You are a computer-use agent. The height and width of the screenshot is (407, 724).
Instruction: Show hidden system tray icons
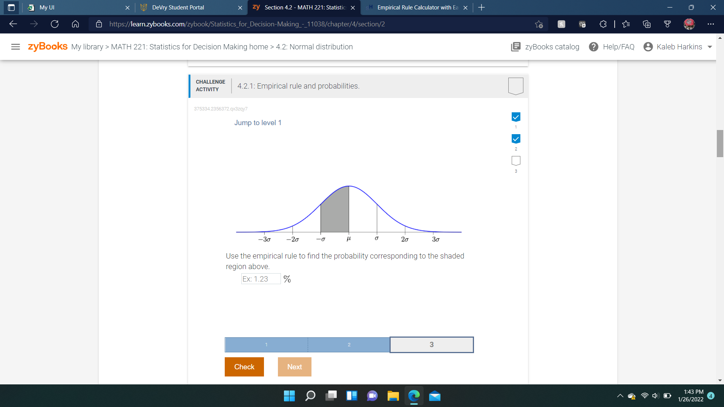pyautogui.click(x=620, y=396)
